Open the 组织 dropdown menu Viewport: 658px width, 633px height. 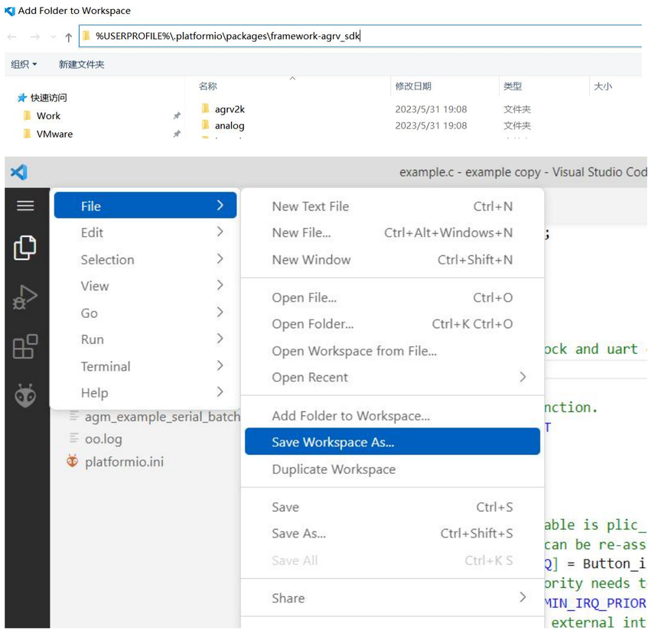pyautogui.click(x=24, y=64)
